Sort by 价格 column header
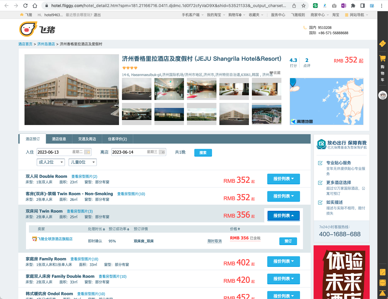The width and height of the screenshot is (388, 299). pos(235,229)
